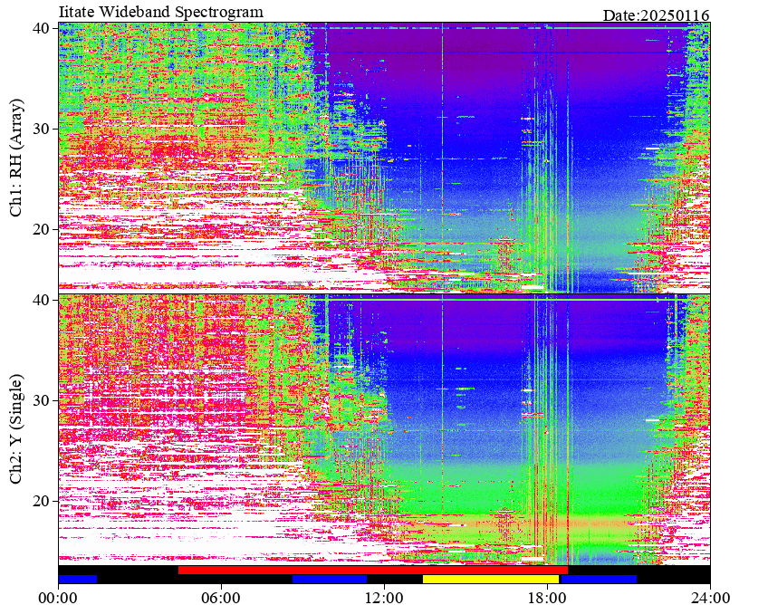The height and width of the screenshot is (605, 768).
Task: Click the yellow bar in status strip
Action: [491, 579]
